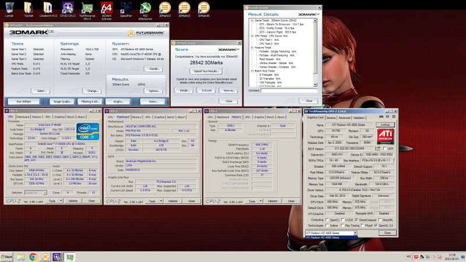Click the Comment input field in Result Details
Image resolution: width=466 pixels, height=262 pixels.
coord(289,91)
